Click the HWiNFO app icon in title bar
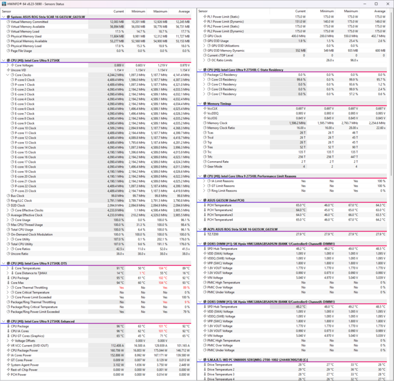 [x=4, y=4]
